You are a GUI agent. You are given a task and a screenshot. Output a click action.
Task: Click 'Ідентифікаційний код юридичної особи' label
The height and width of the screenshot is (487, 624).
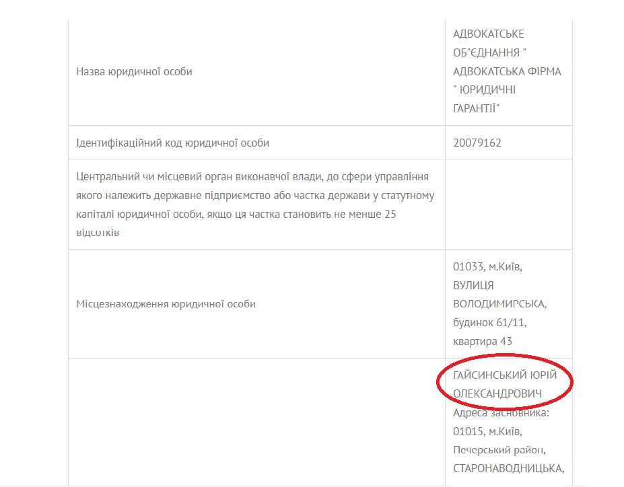[172, 143]
